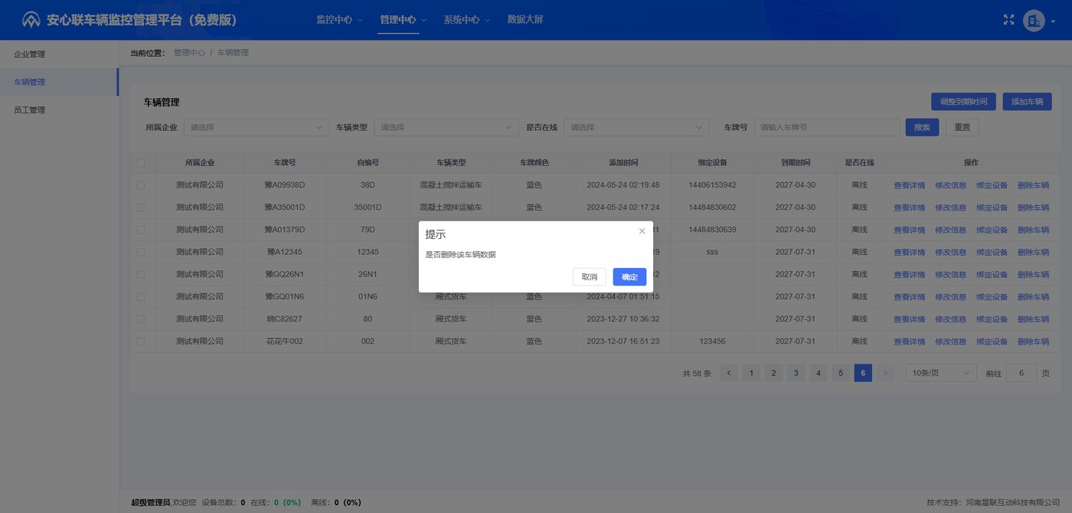Check the row for 皖C82627

pos(140,319)
